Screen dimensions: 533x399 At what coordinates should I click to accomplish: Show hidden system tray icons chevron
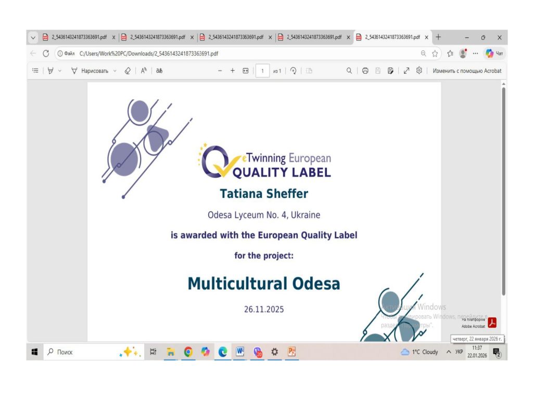pyautogui.click(x=449, y=352)
